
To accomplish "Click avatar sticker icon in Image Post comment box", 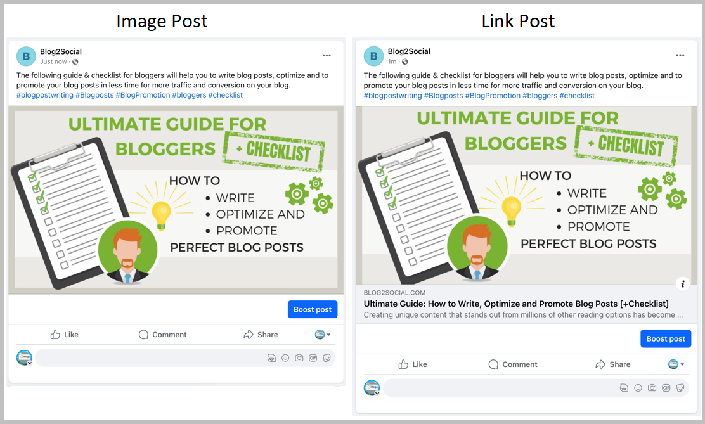I will (x=271, y=358).
